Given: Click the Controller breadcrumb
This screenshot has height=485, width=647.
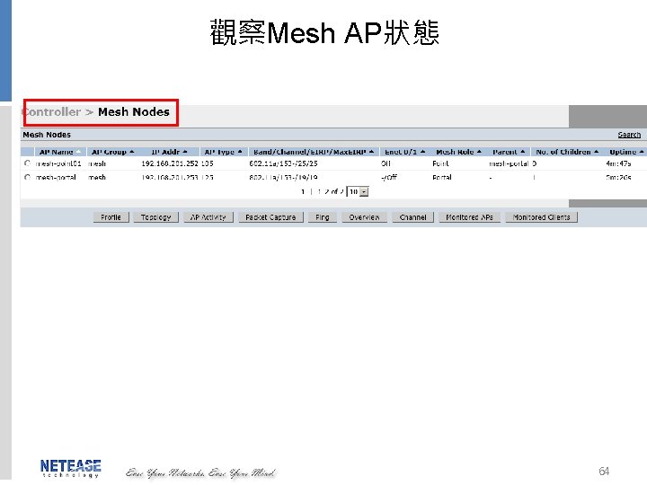Looking at the screenshot, I should point(52,111).
